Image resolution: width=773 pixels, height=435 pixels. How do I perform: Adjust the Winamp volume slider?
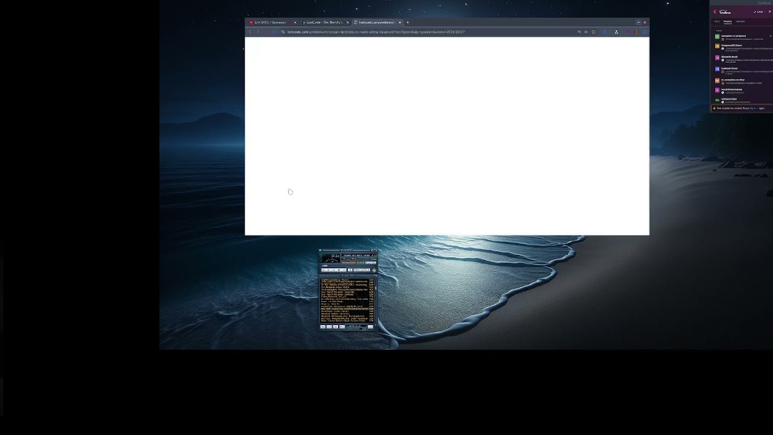pos(348,263)
